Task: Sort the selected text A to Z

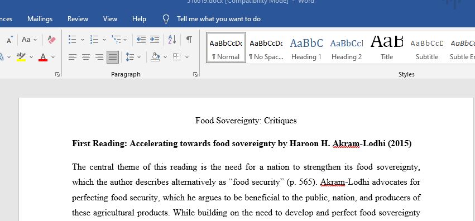Action: tap(172, 40)
